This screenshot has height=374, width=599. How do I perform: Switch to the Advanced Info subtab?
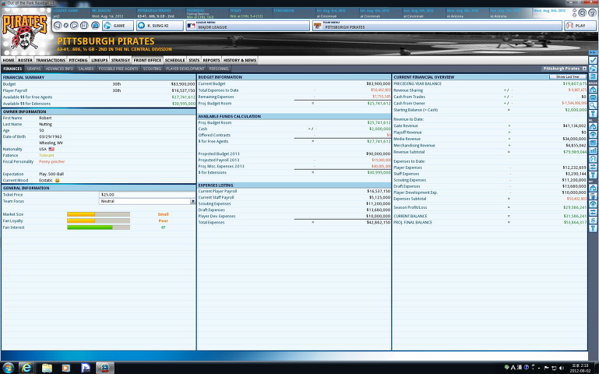[60, 69]
